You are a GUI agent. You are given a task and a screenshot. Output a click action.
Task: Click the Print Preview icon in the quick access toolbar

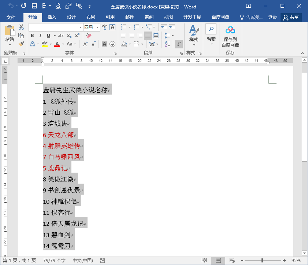(58, 6)
